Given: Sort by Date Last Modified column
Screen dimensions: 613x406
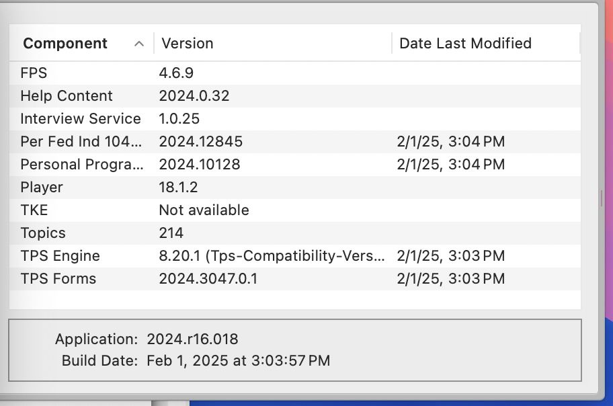Looking at the screenshot, I should click(465, 44).
